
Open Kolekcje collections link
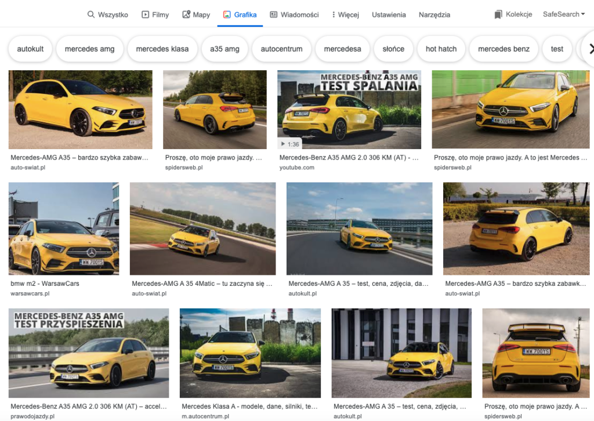[513, 14]
